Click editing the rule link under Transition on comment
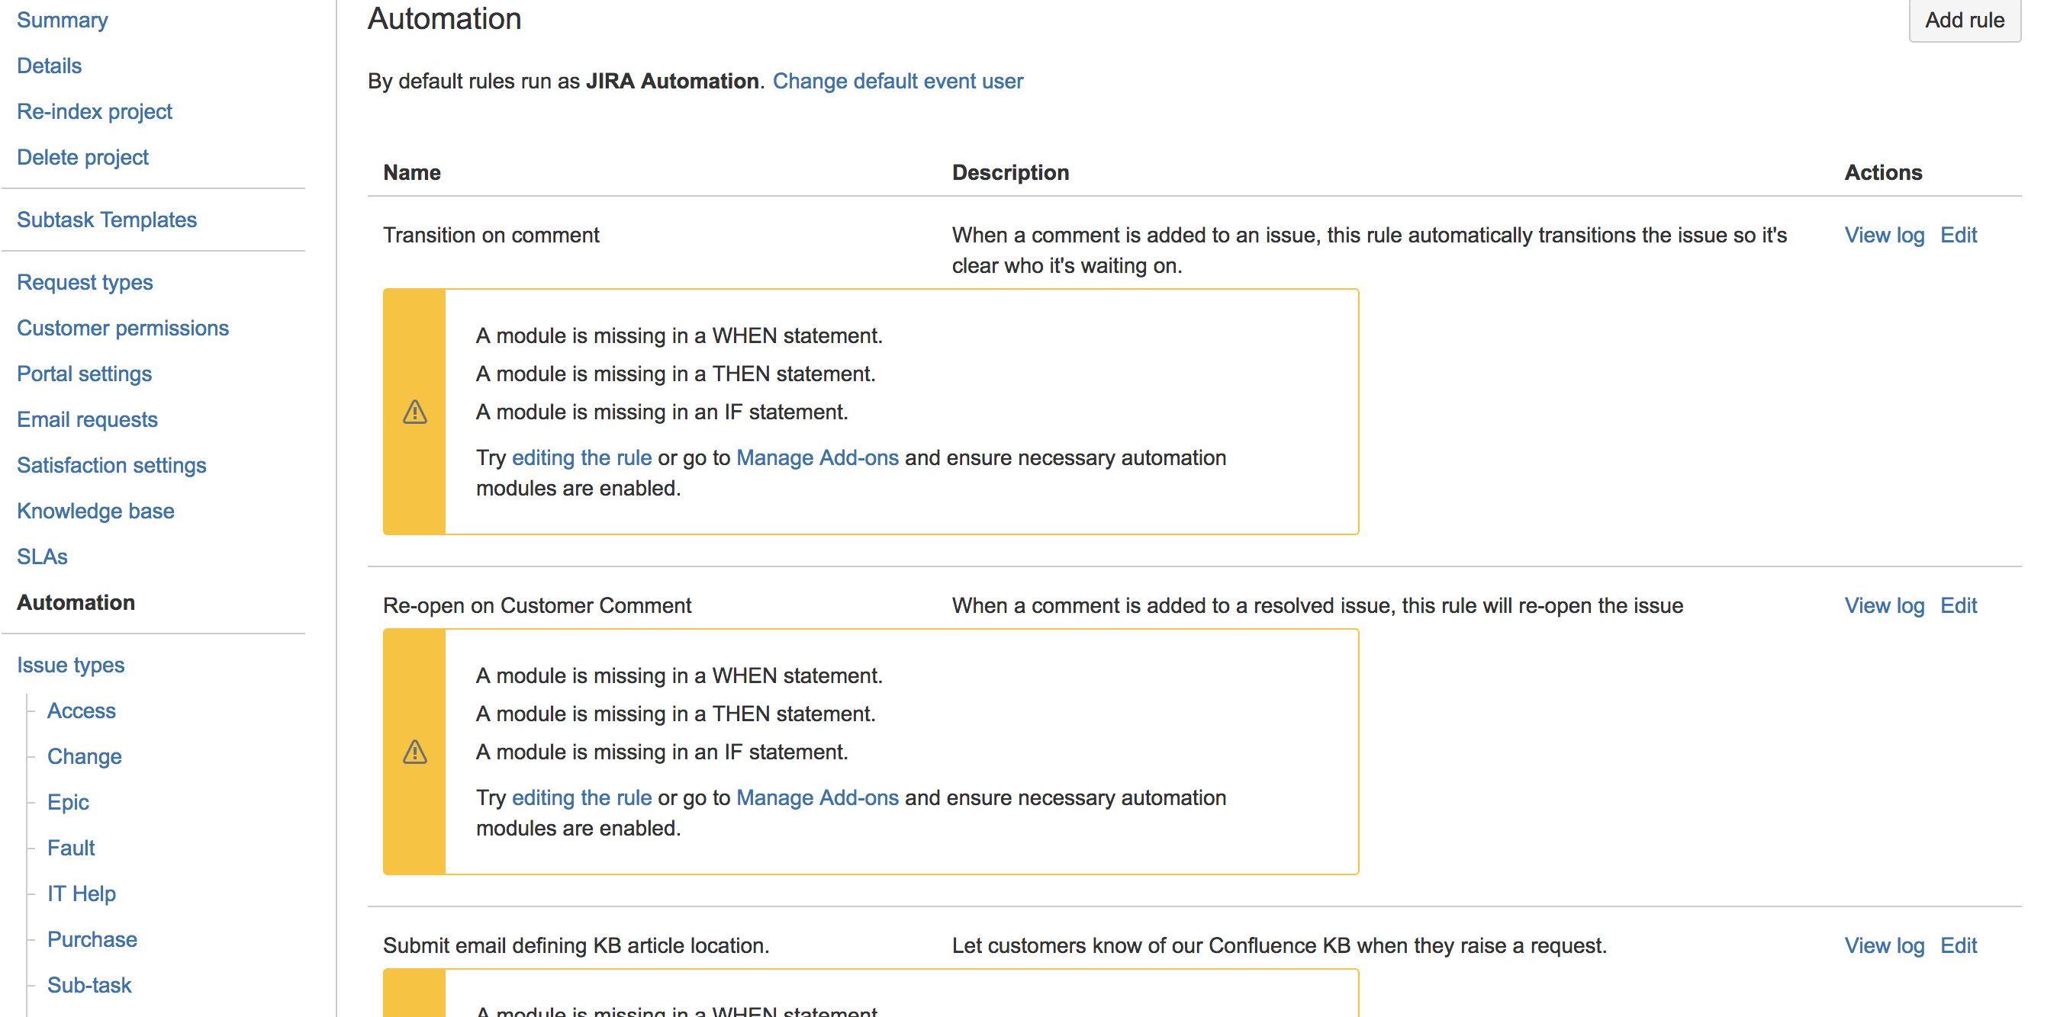 (x=581, y=458)
